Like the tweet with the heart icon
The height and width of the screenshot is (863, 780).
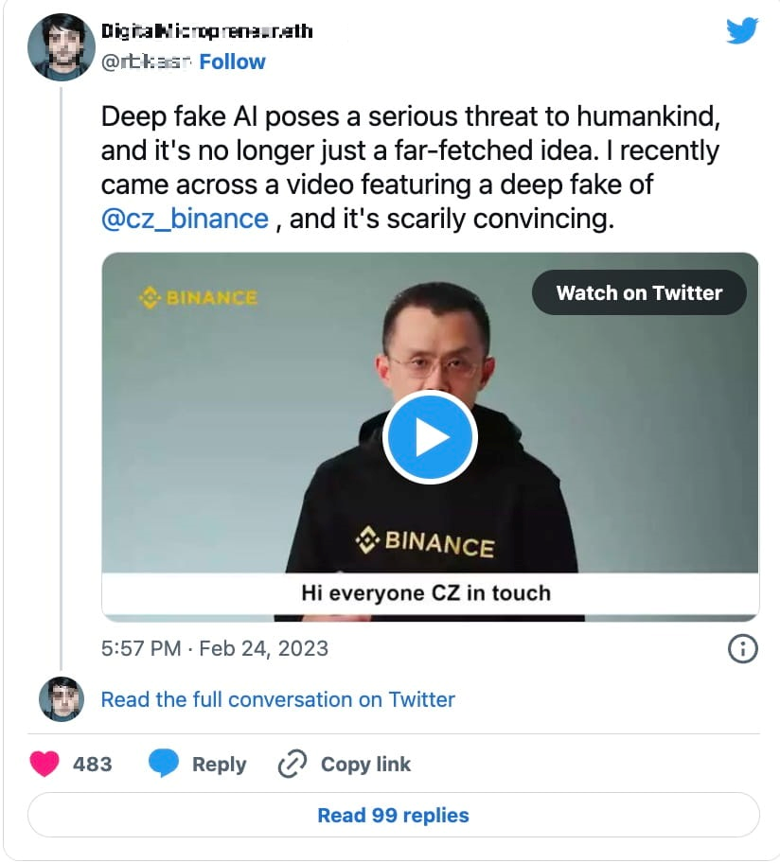[x=44, y=764]
